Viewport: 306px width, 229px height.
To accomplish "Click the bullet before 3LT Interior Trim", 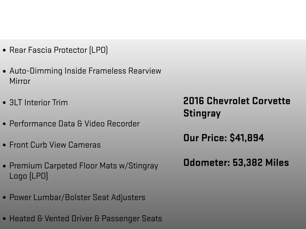I will tap(4, 103).
